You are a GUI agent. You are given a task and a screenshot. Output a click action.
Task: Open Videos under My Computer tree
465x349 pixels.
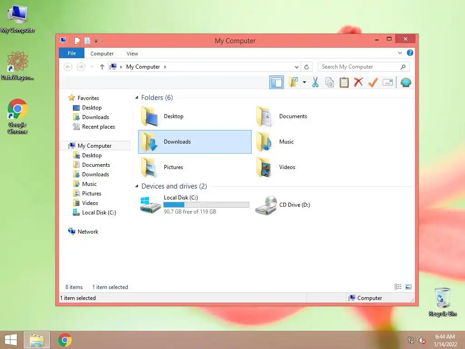(90, 203)
